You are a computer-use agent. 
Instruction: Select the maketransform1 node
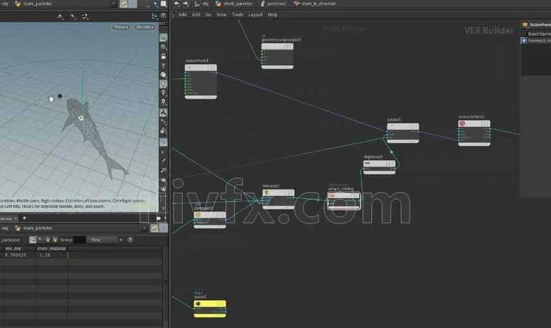[x=201, y=81]
